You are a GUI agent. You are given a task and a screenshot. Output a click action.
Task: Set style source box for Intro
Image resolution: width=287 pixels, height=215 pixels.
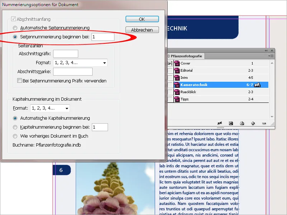pos(170,78)
